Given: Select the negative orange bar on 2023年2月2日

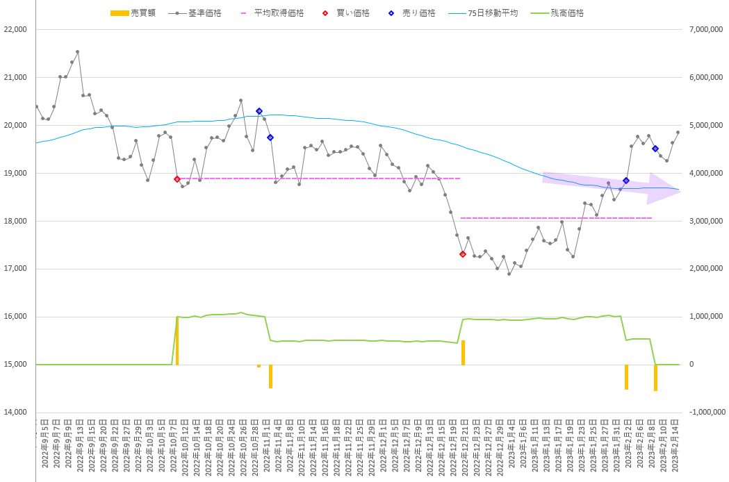Looking at the screenshot, I should 626,377.
